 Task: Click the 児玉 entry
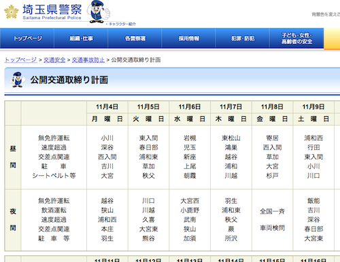tap(190, 147)
